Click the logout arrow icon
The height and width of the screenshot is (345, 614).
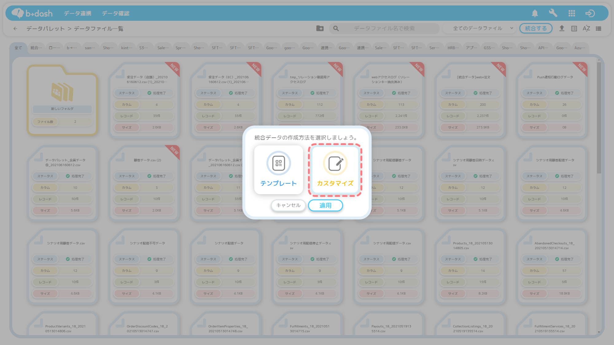coord(590,13)
